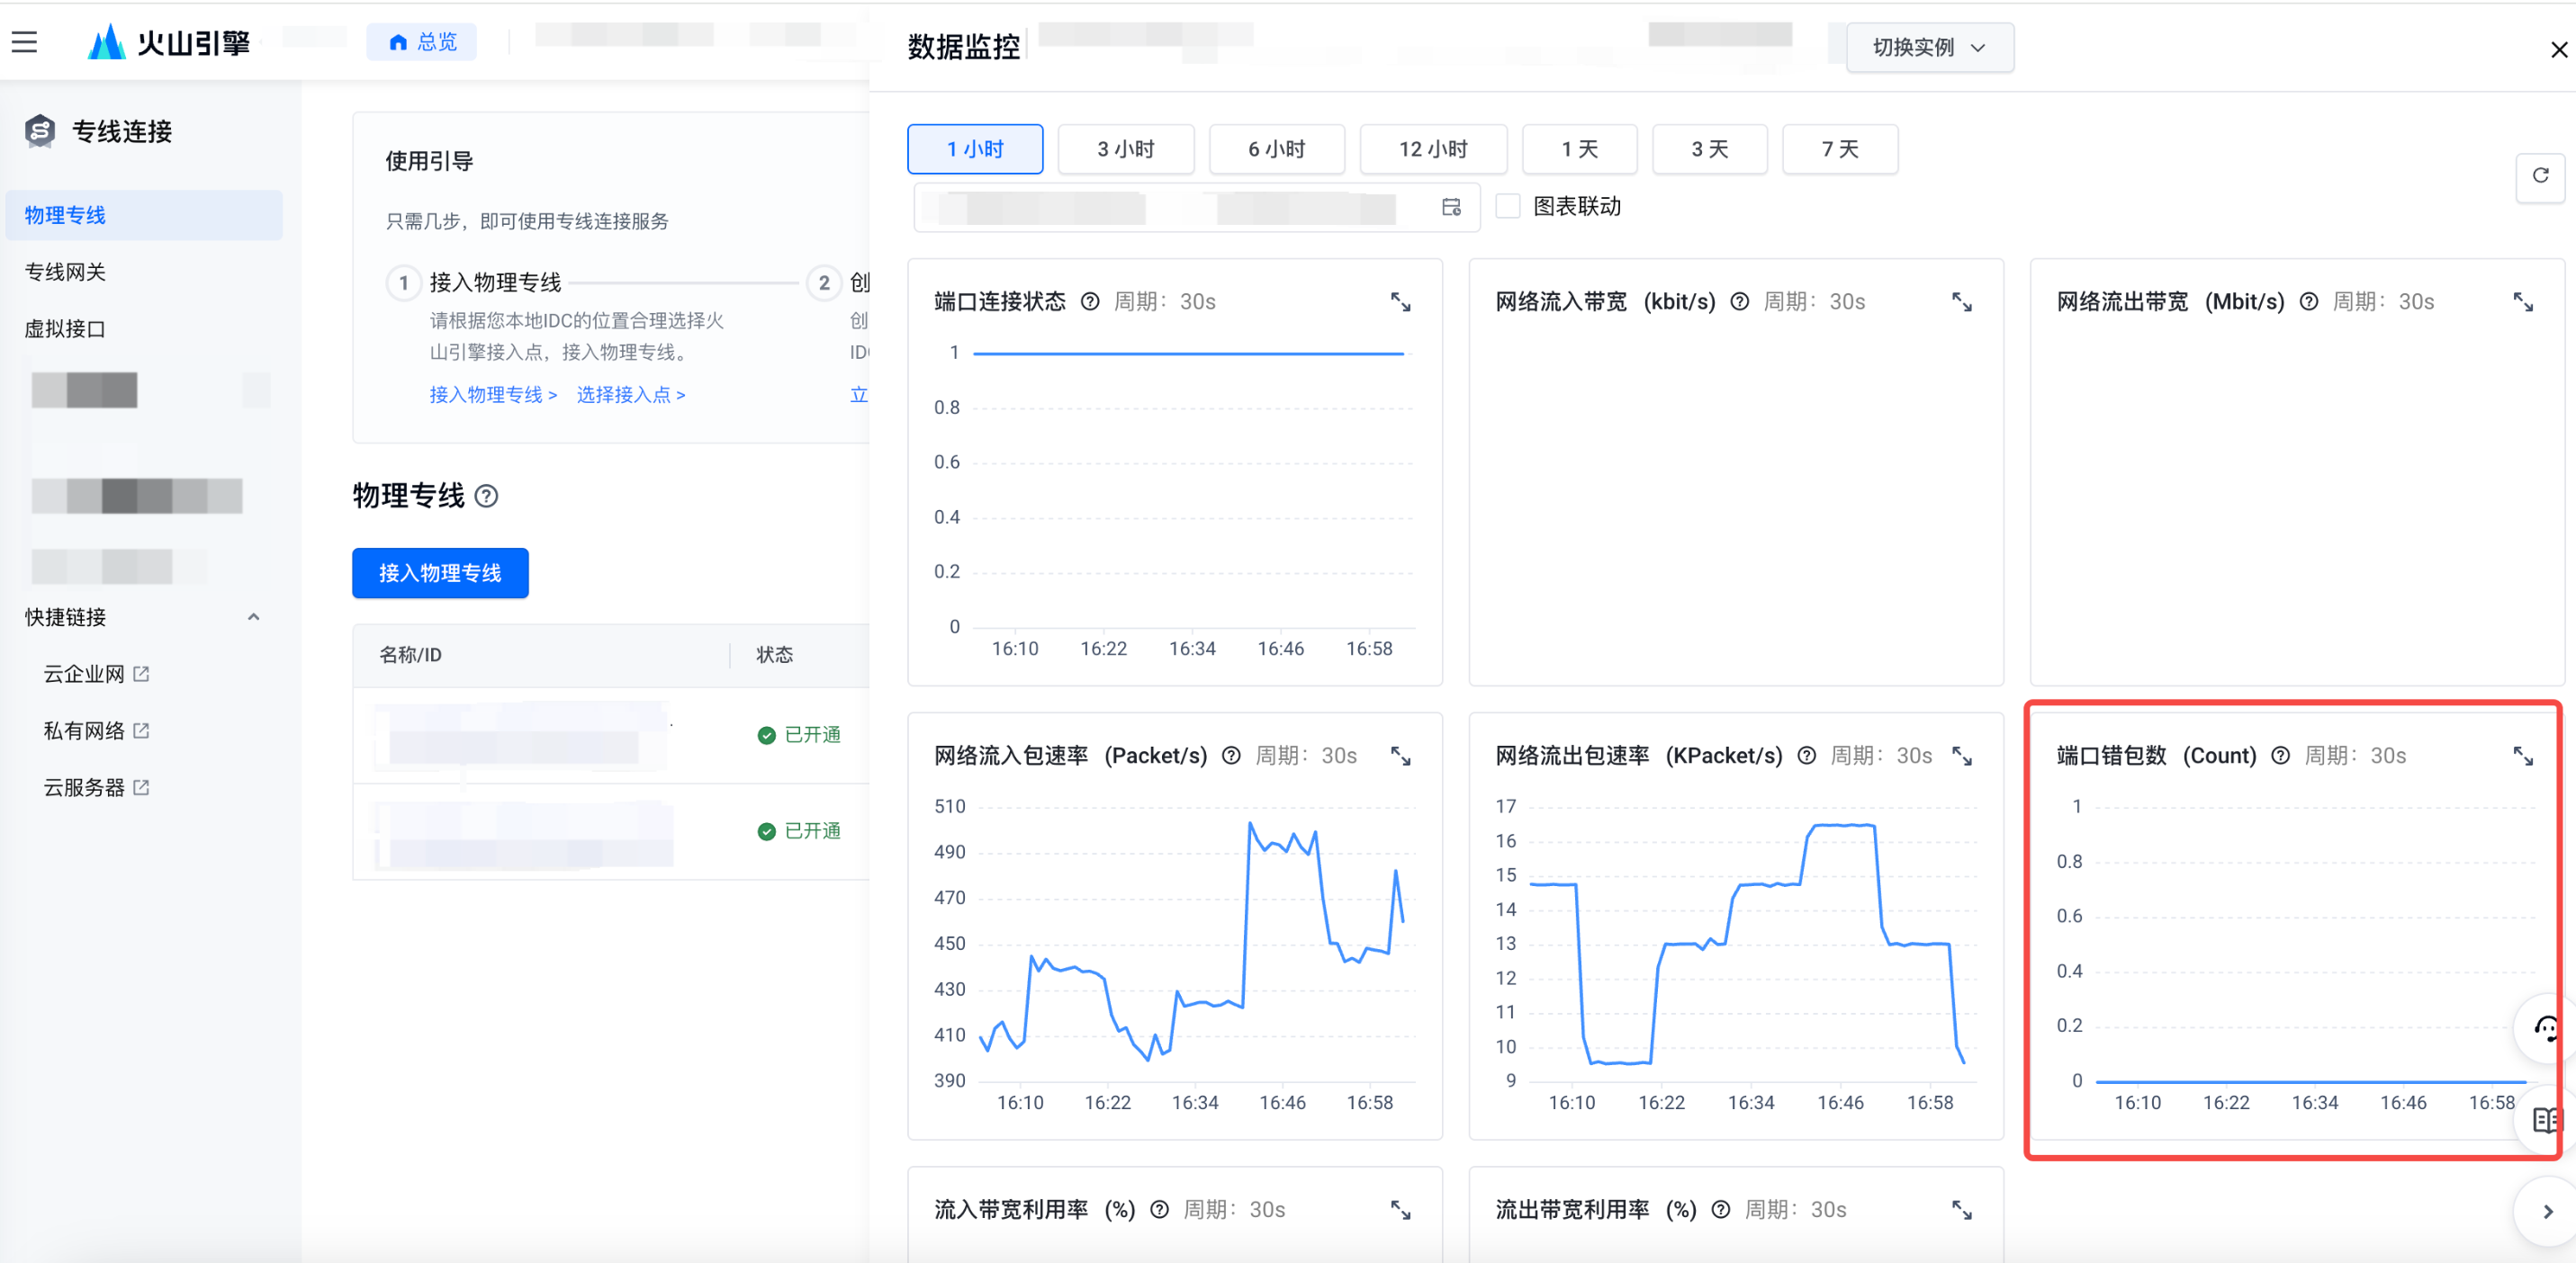
Task: Click the 总览 overview button
Action: [421, 42]
